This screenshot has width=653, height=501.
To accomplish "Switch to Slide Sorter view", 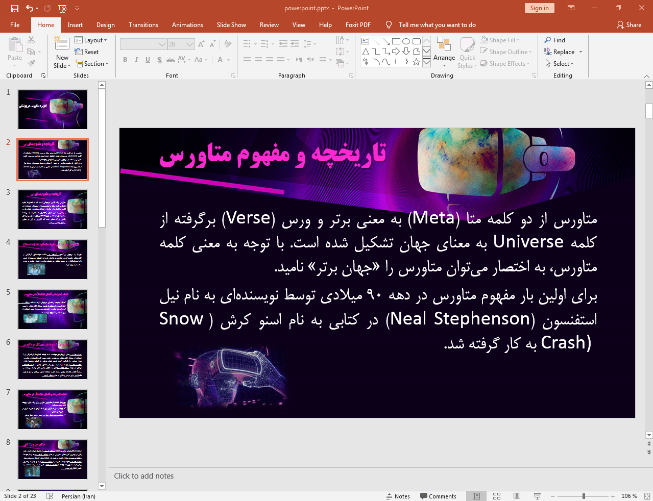I will pyautogui.click(x=496, y=496).
